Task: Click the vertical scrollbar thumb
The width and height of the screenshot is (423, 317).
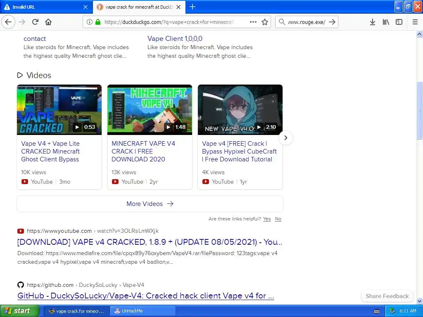Action: point(420,110)
